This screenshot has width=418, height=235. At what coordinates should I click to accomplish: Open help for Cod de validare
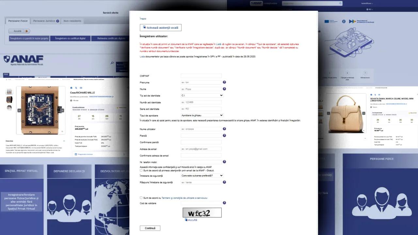pyautogui.click(x=224, y=203)
